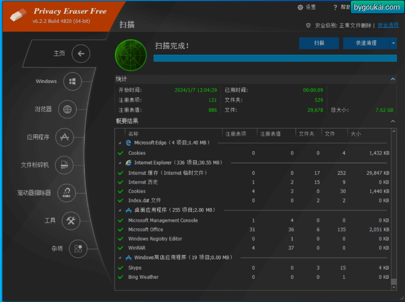Click the 29,847 KB size value
This screenshot has width=405, height=302.
pos(378,173)
